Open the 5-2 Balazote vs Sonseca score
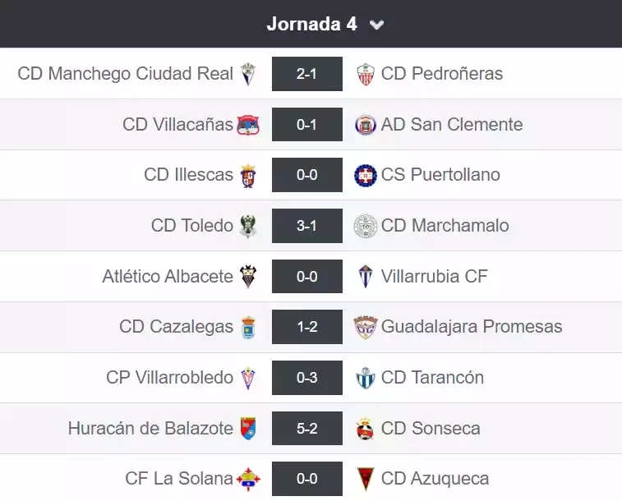This screenshot has height=501, width=622. click(307, 428)
